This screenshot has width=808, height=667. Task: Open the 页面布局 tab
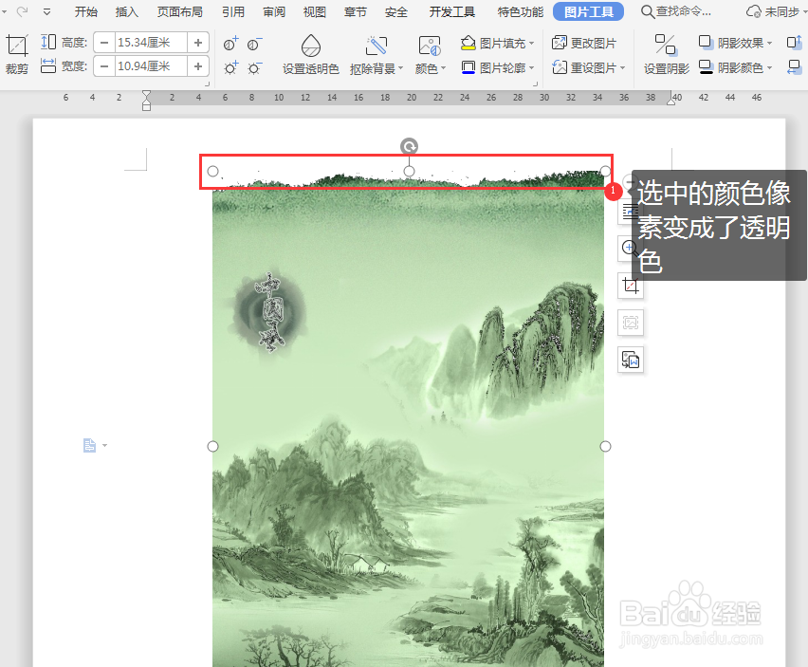pyautogui.click(x=180, y=11)
